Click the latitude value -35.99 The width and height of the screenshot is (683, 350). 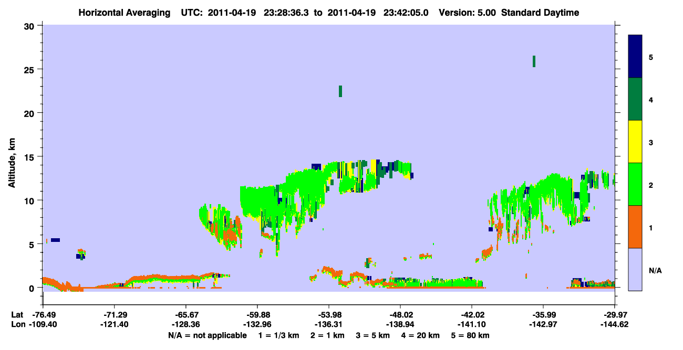[543, 315]
